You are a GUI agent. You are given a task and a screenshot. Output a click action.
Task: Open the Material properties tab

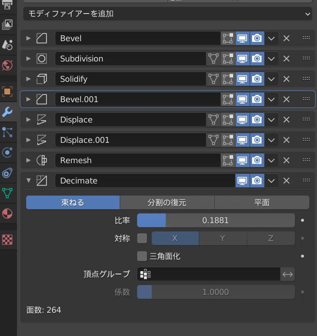(x=7, y=214)
